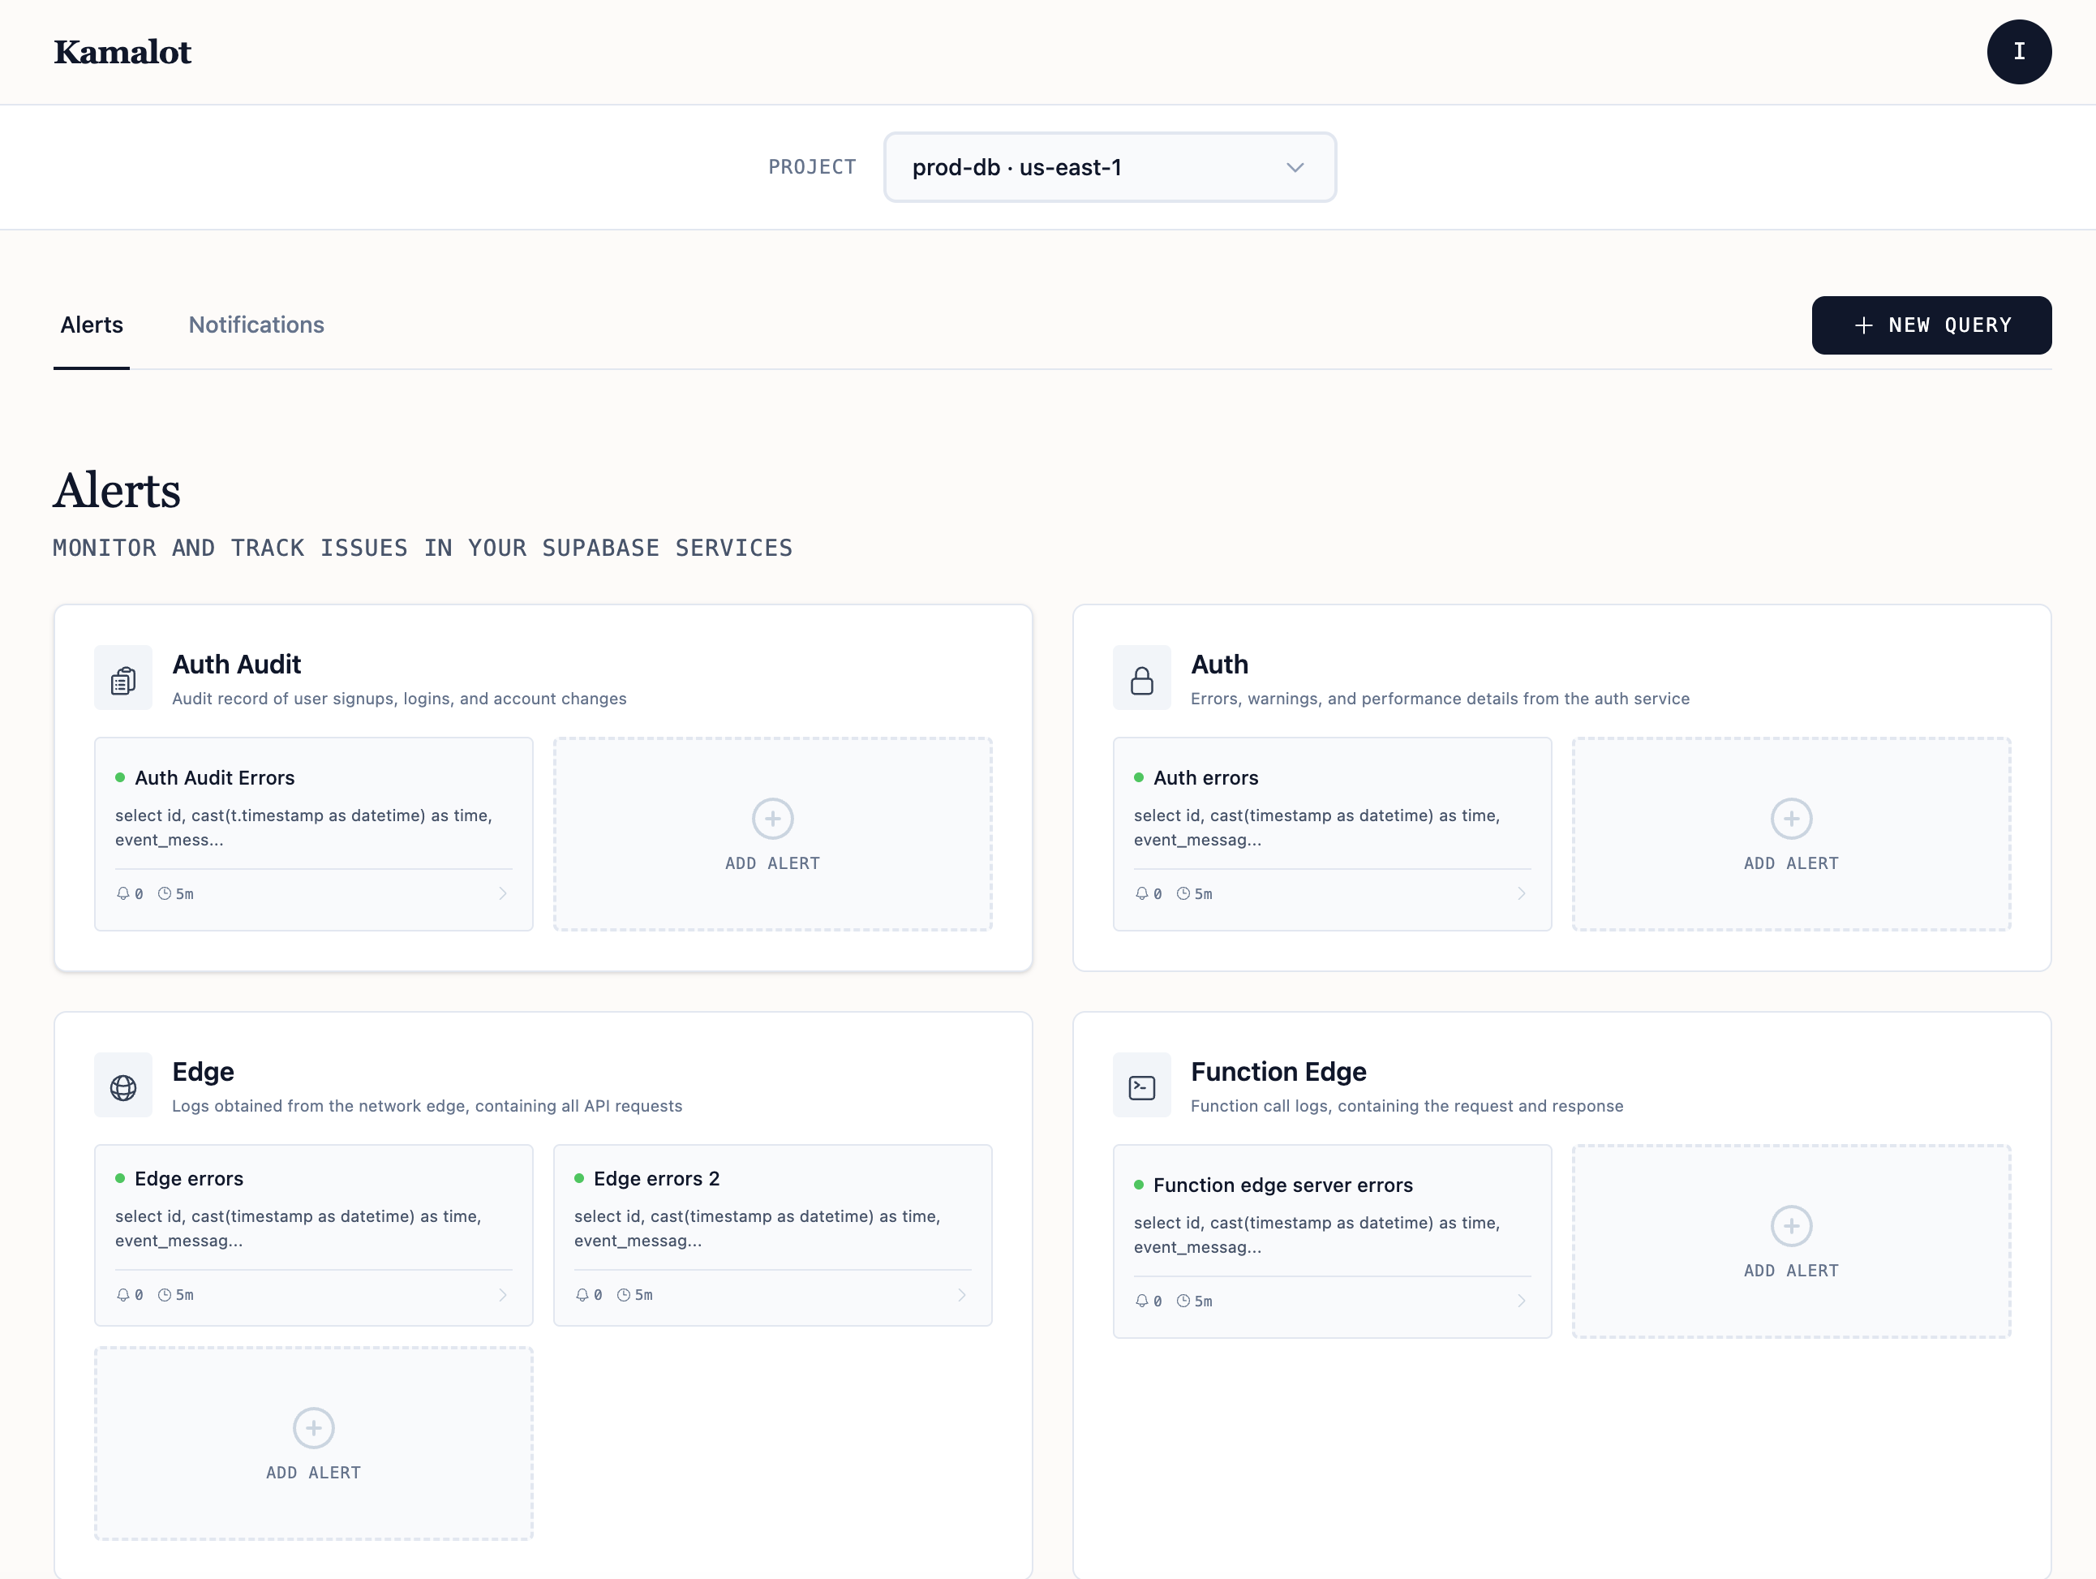Viewport: 2096px width, 1579px height.
Task: Expand Function edge server errors chevron
Action: tap(1522, 1301)
